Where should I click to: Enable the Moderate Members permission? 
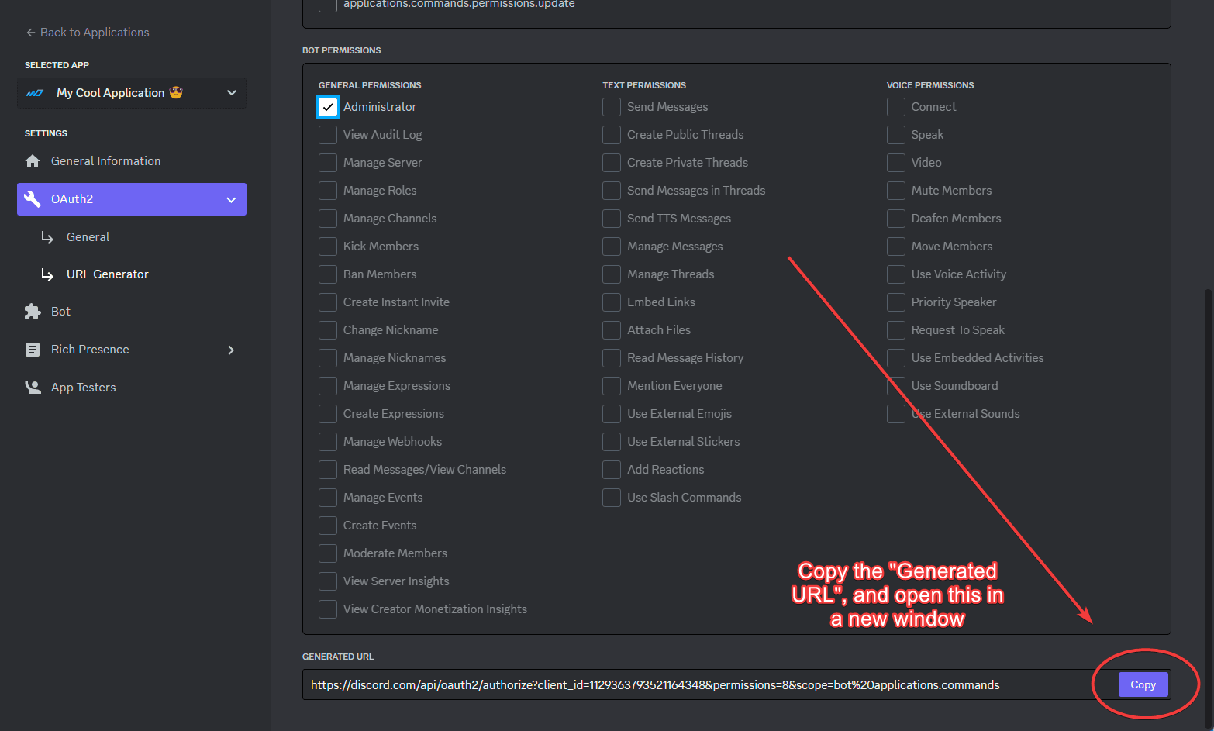(x=328, y=553)
